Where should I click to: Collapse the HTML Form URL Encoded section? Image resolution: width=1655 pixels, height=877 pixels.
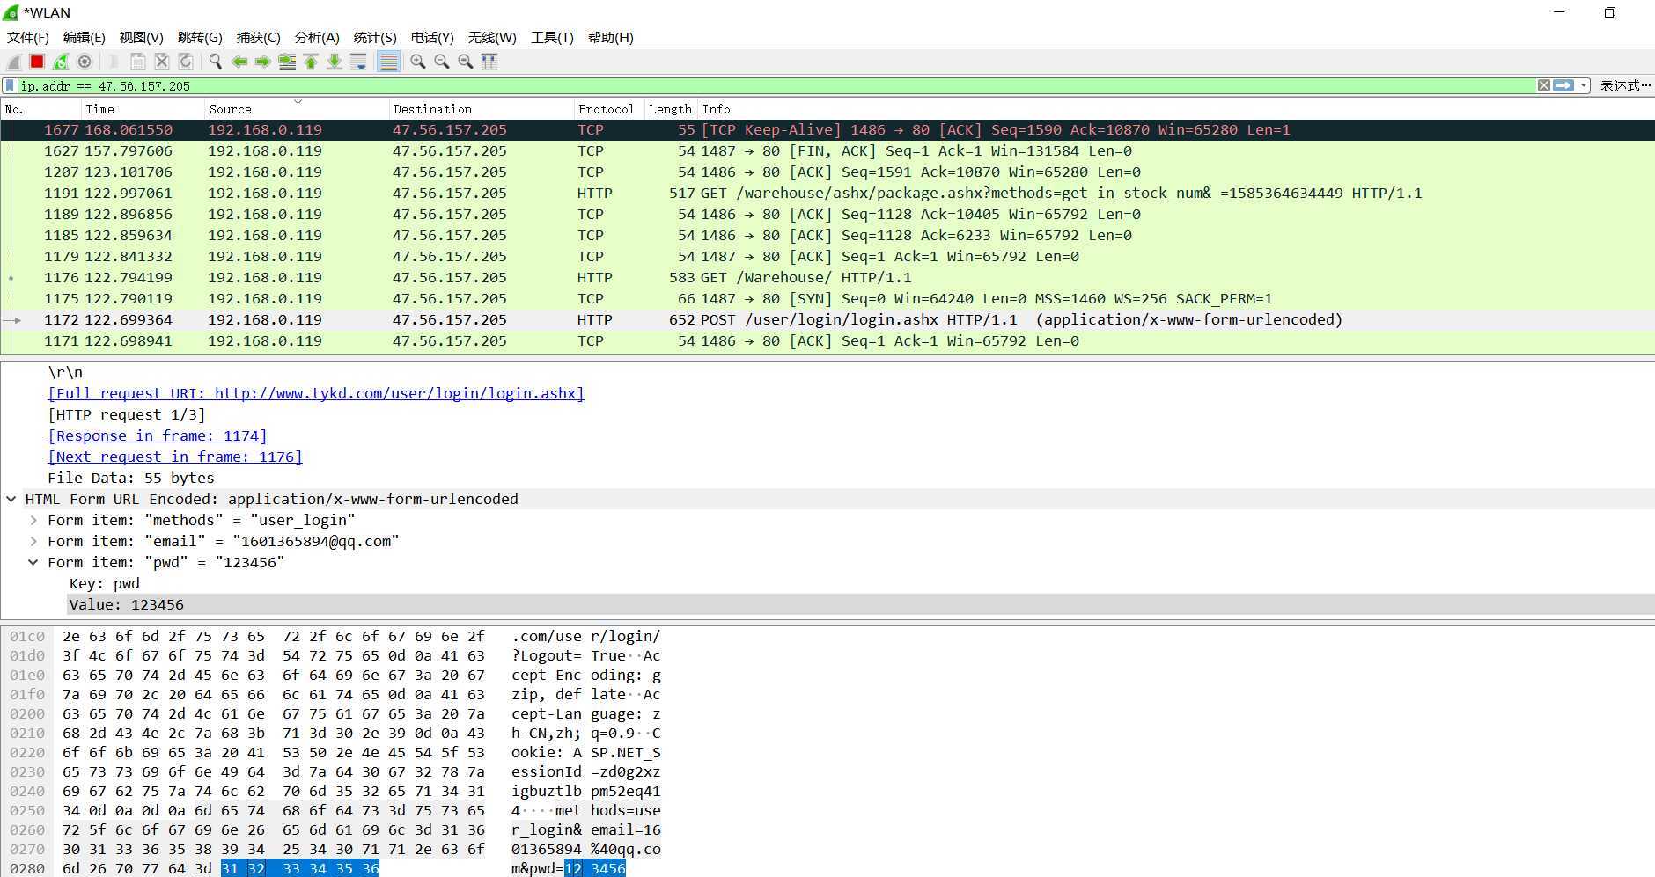click(x=11, y=499)
